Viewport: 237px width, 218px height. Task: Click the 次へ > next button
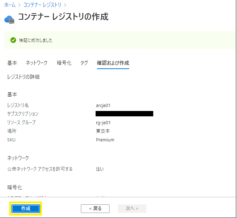click(132, 209)
